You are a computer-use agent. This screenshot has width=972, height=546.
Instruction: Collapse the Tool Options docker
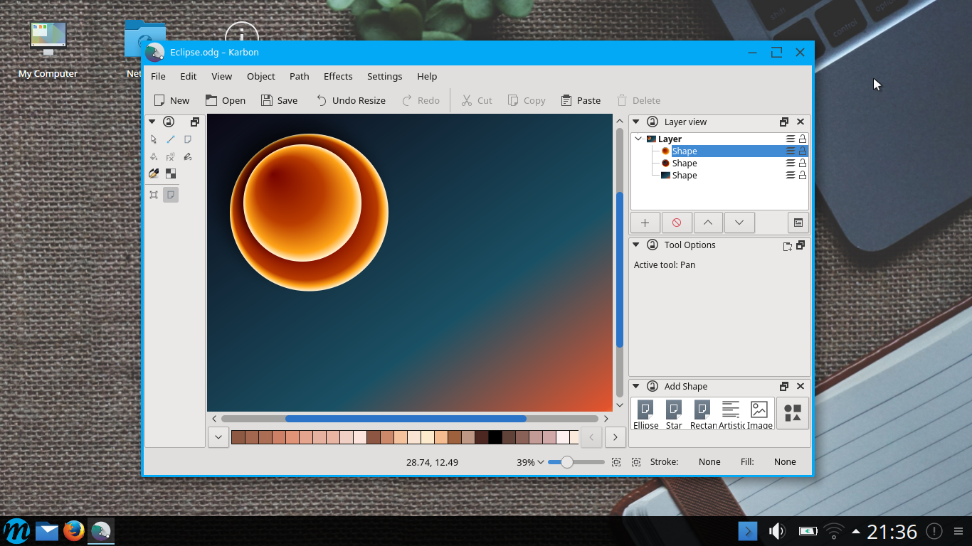tap(636, 245)
